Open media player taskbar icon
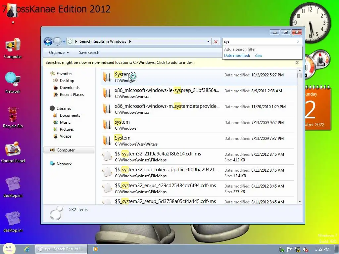The width and height of the screenshot is (339, 254). pyautogui.click(x=95, y=249)
